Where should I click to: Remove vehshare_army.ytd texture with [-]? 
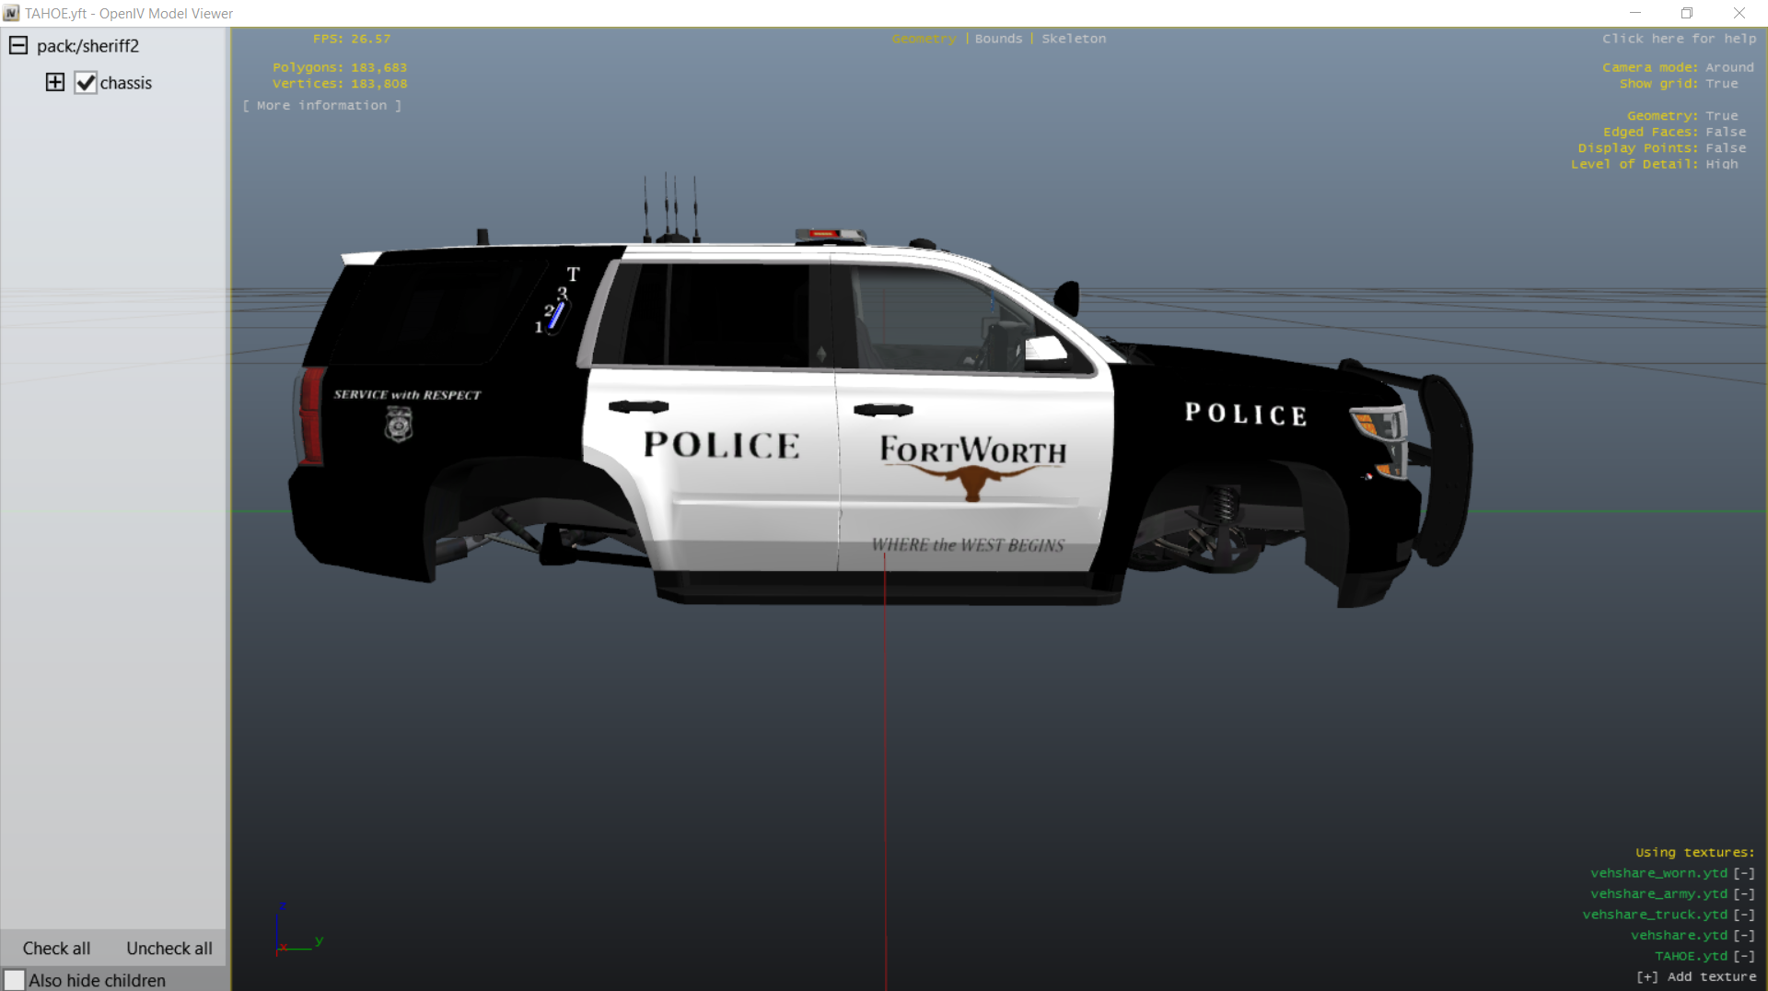(x=1744, y=894)
